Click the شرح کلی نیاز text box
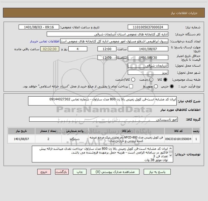The height and width of the screenshot is (201, 208). 102,101
